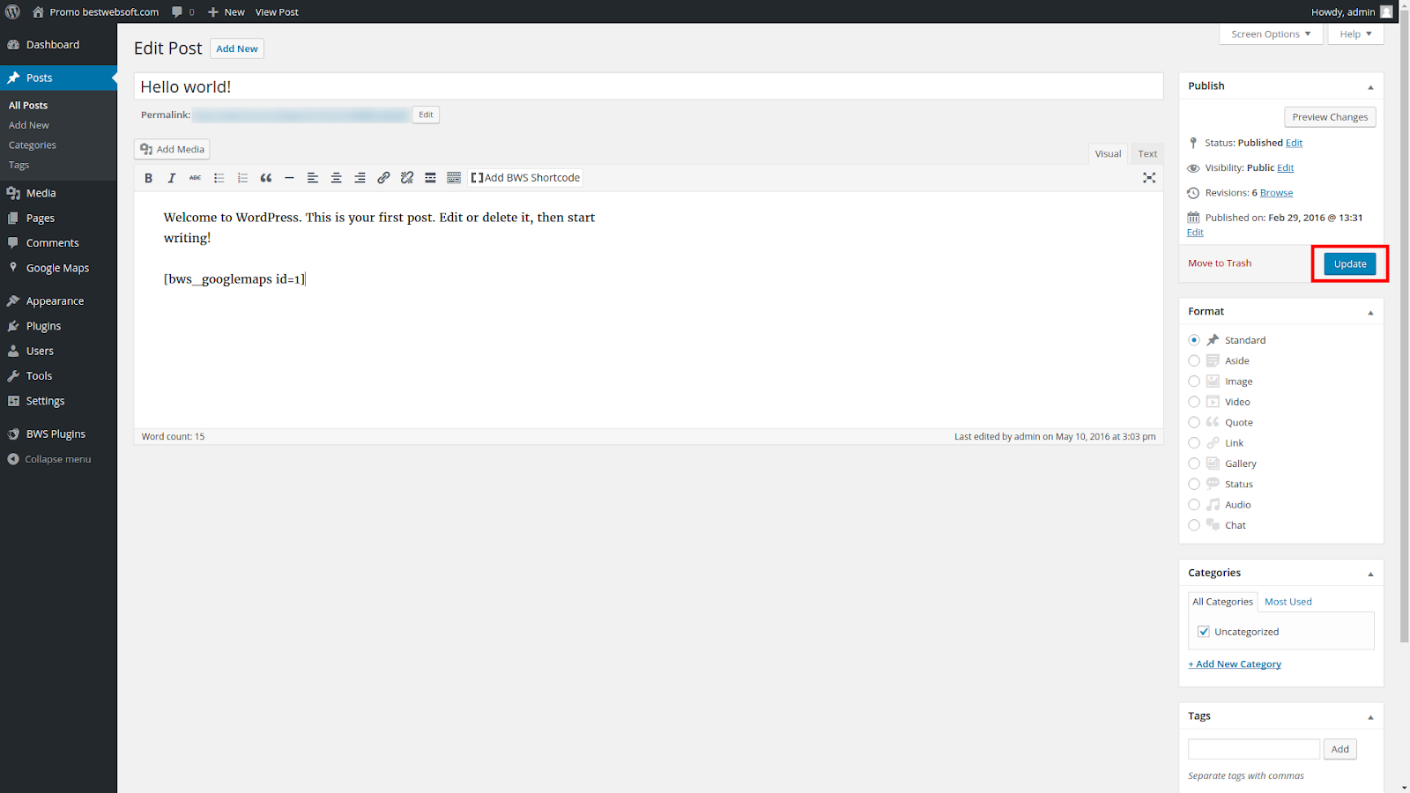Select the Video post format
This screenshot has width=1410, height=793.
coord(1194,402)
